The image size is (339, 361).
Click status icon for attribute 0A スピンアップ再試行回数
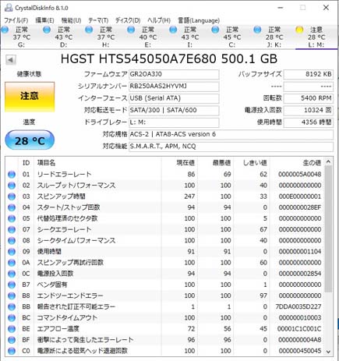12,263
